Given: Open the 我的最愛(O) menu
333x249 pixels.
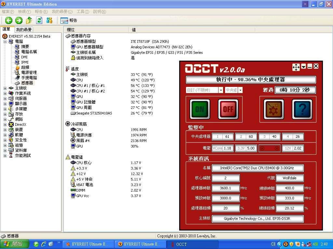Looking at the screenshot, I should [x=62, y=12].
